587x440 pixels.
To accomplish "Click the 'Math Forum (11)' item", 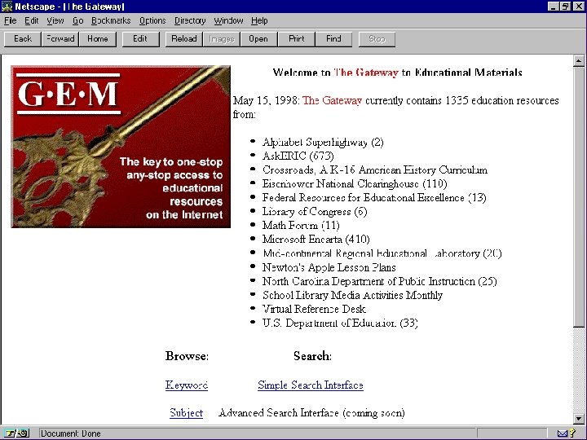I will click(x=301, y=225).
